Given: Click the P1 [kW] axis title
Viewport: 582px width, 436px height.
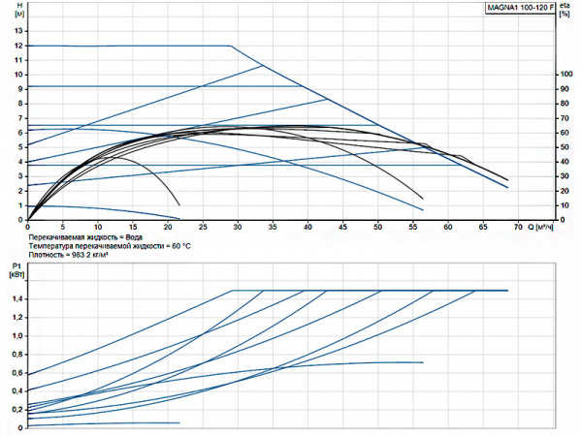Looking at the screenshot, I should tap(16, 269).
